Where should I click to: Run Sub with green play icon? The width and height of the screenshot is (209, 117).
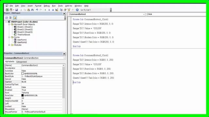coord(45,10)
